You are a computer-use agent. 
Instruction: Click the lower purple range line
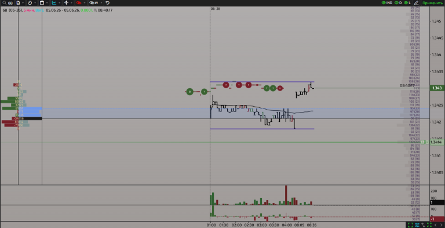pyautogui.click(x=262, y=129)
